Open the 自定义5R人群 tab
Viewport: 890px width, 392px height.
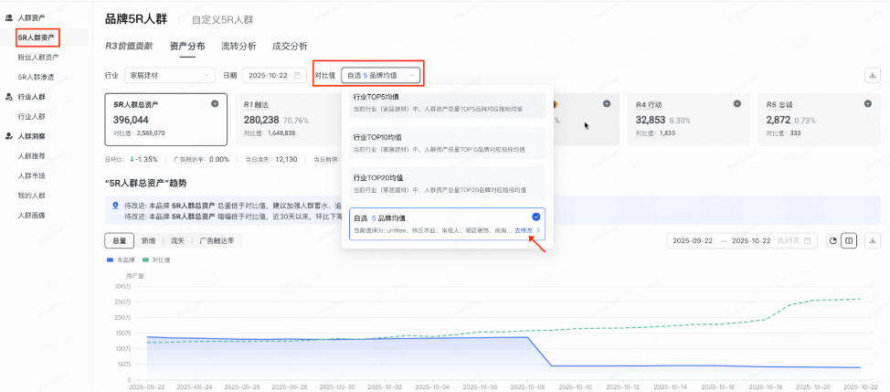click(223, 20)
